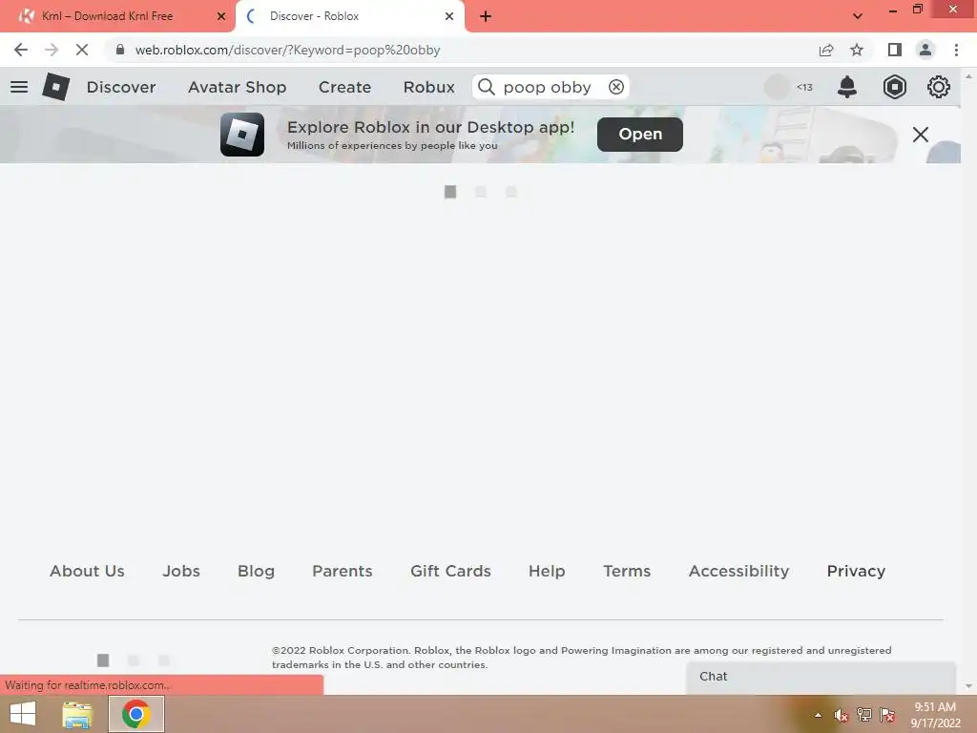Click the Open desktop app button
Viewport: 977px width, 733px height.
pos(640,134)
